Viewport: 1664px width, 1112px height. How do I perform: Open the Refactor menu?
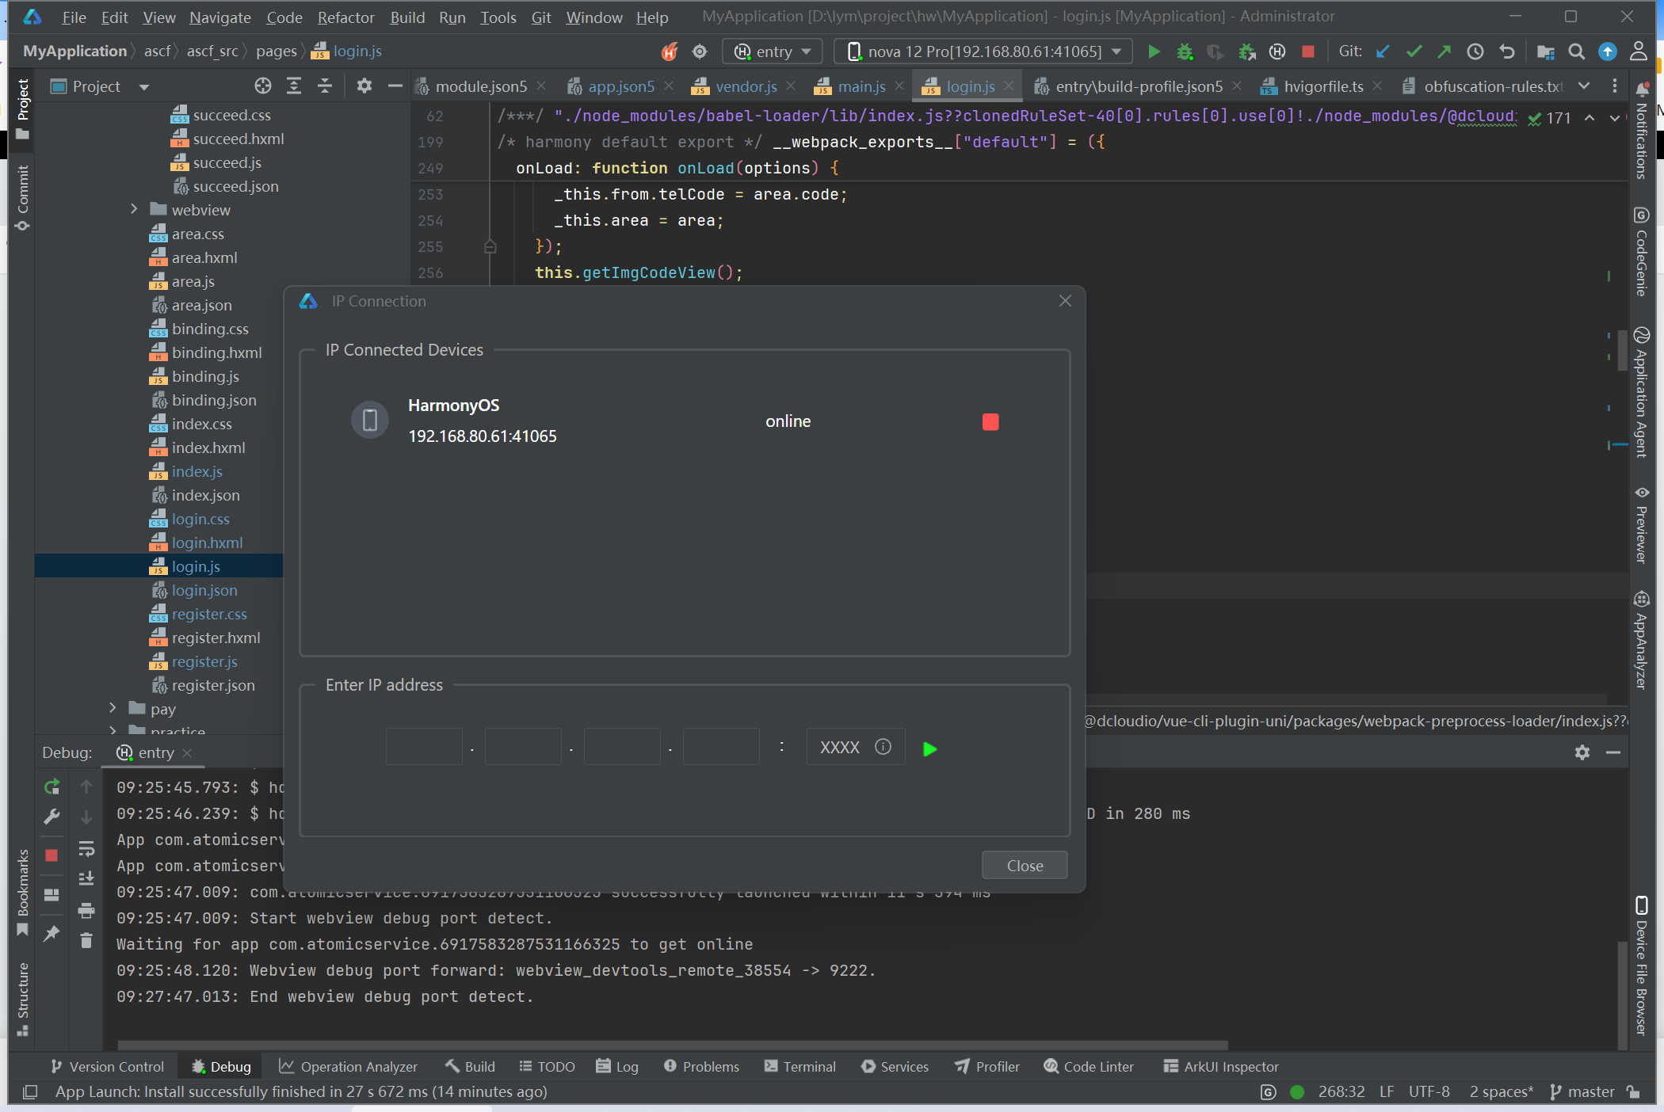click(345, 17)
